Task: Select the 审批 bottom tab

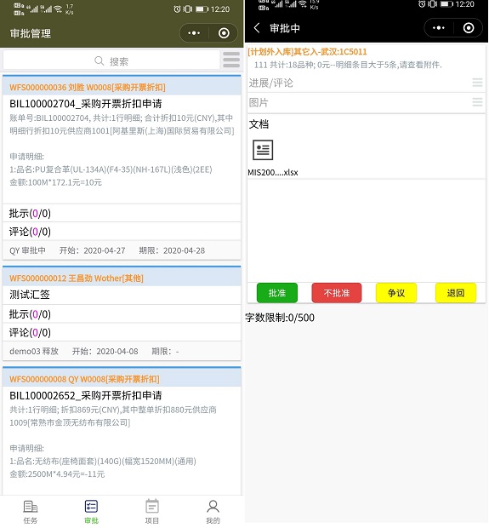Action: 91,512
